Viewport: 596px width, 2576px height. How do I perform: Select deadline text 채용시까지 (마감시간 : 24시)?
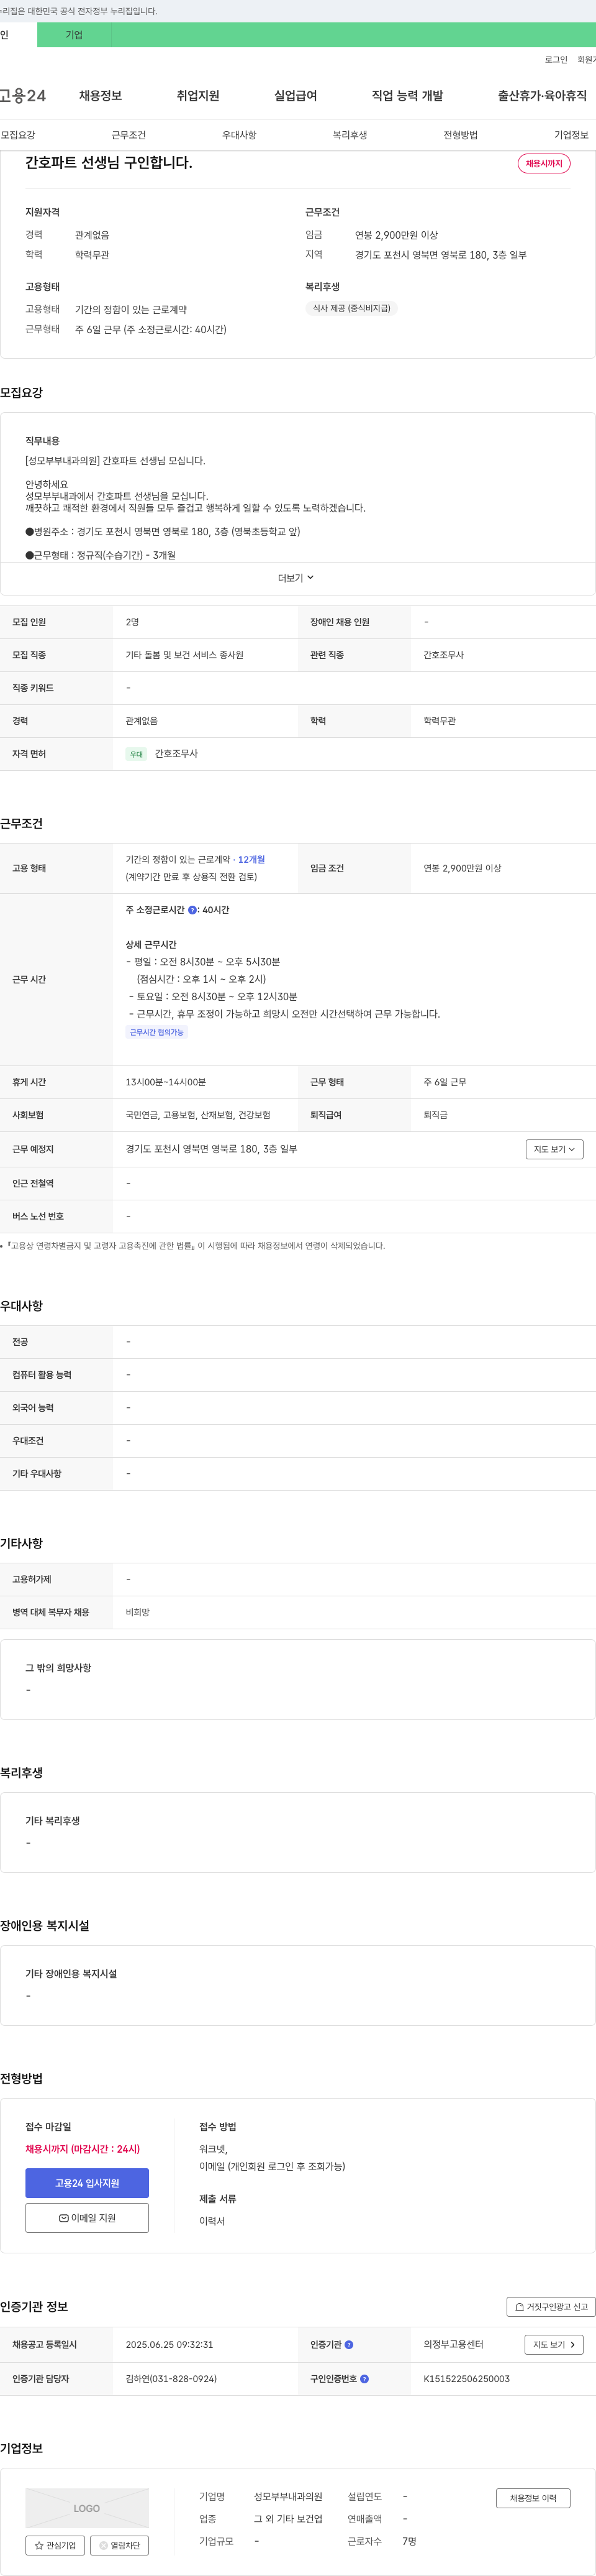[x=83, y=2148]
